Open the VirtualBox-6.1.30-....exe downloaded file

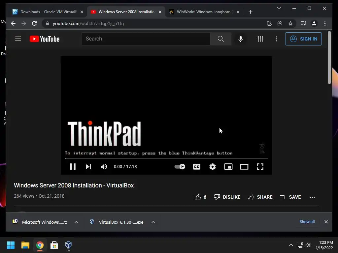(117, 222)
